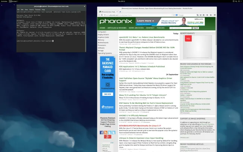243x152 pixels.
Task: Click SEE HOW on Rackspace ad
Action: [x=108, y=94]
